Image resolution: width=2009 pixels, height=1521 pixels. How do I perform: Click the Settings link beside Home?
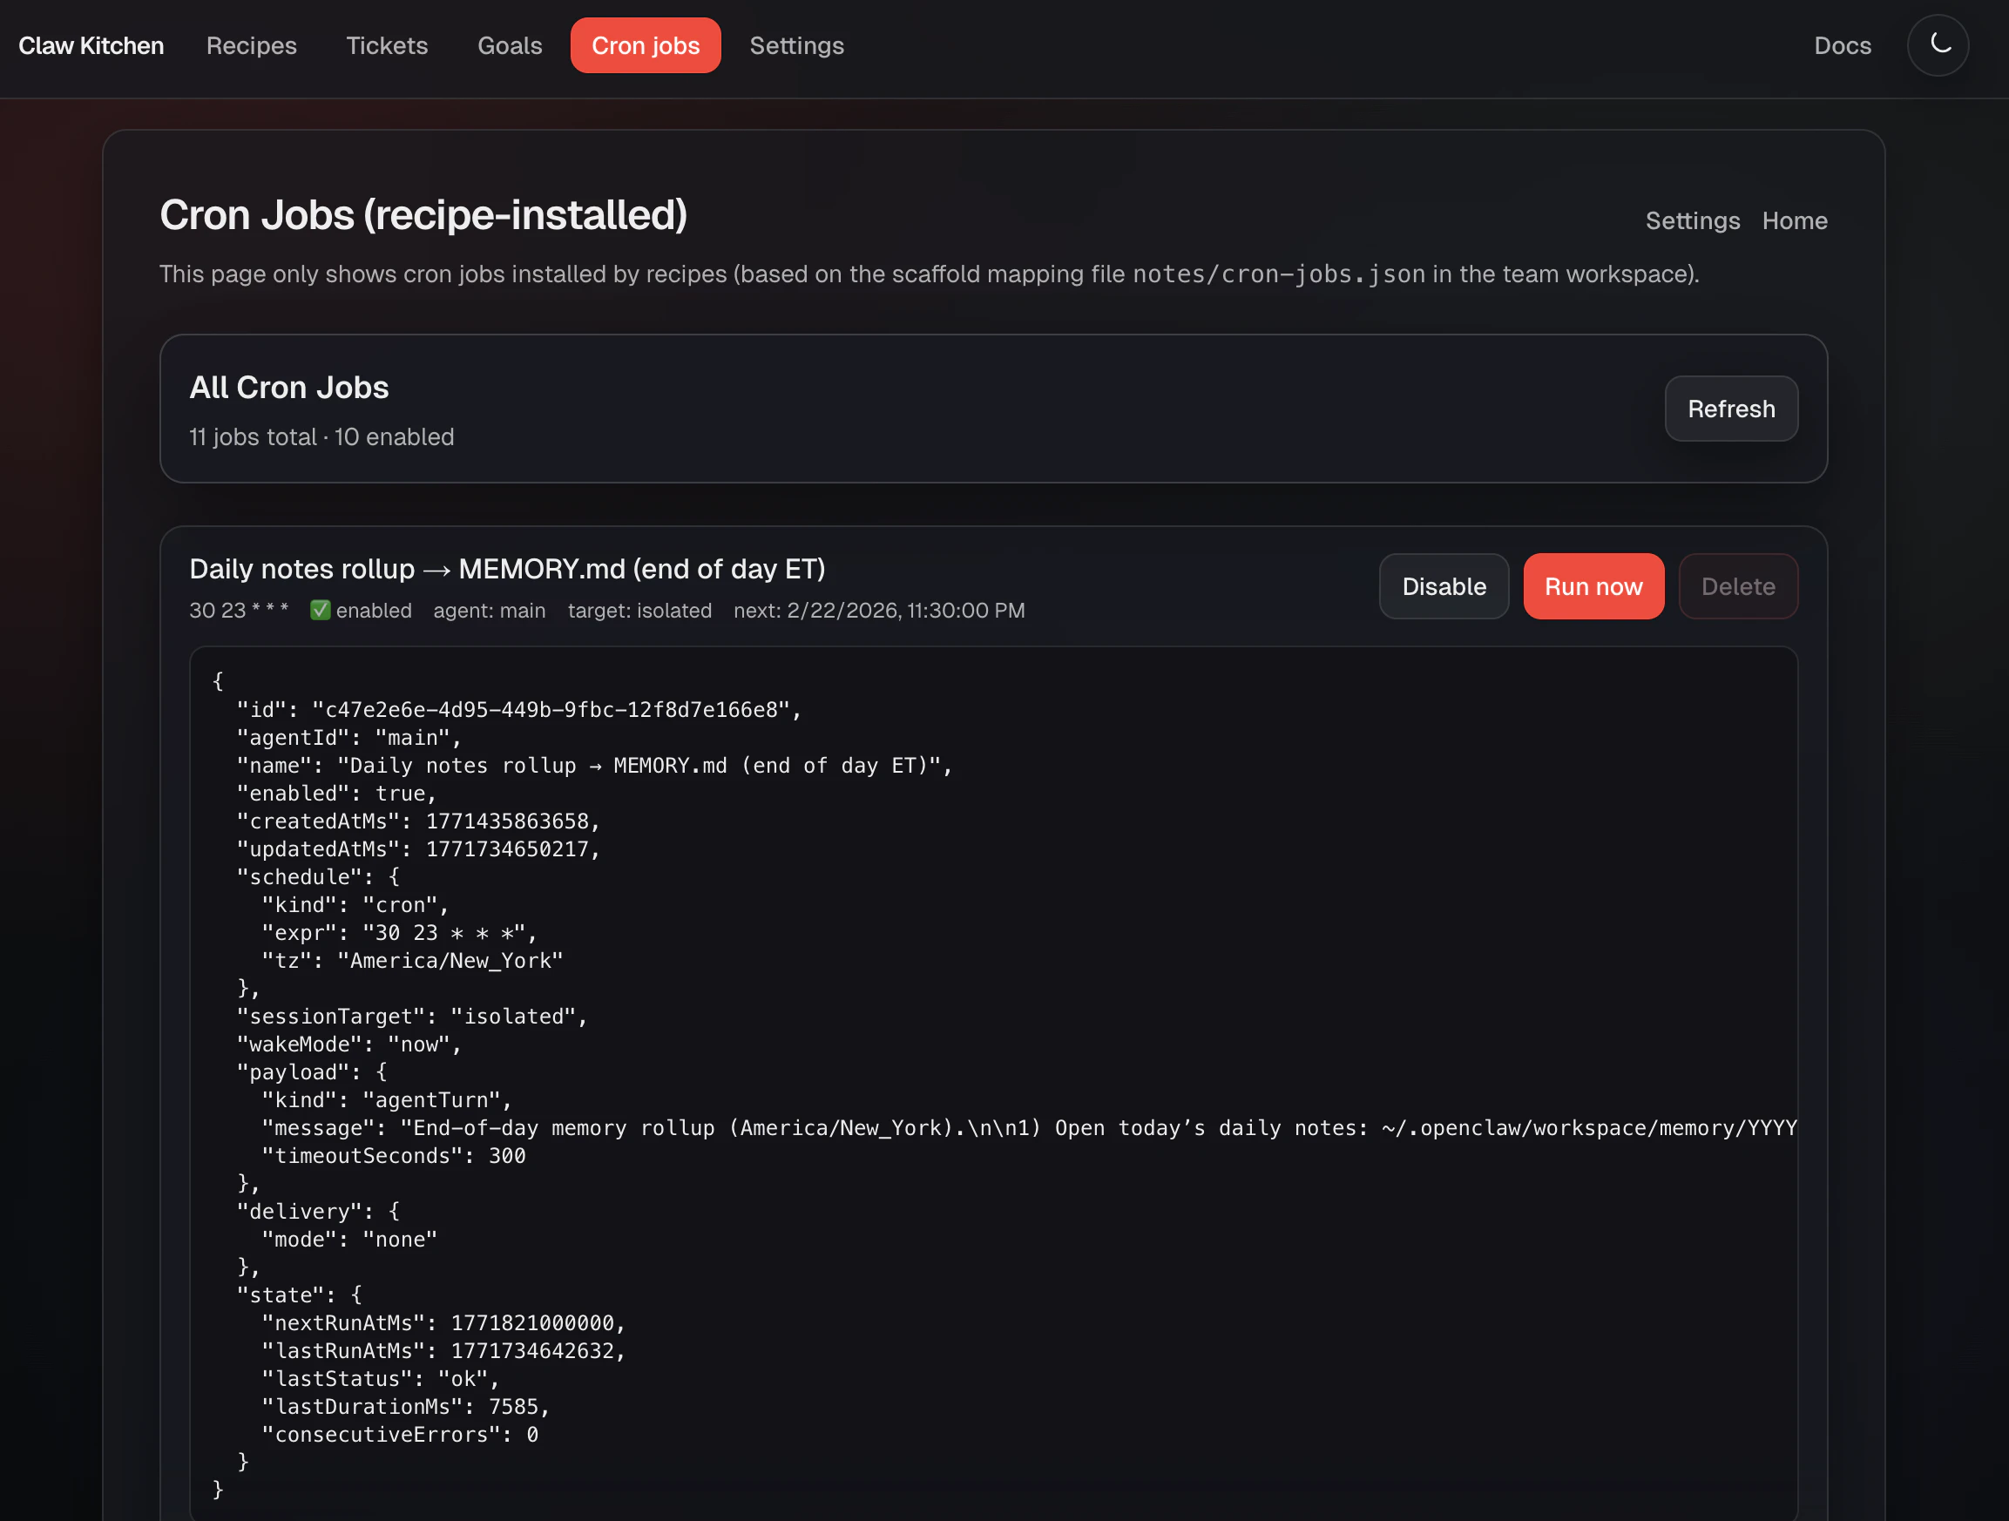pos(1692,220)
